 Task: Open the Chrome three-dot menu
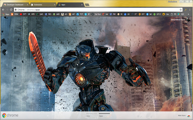190,10
